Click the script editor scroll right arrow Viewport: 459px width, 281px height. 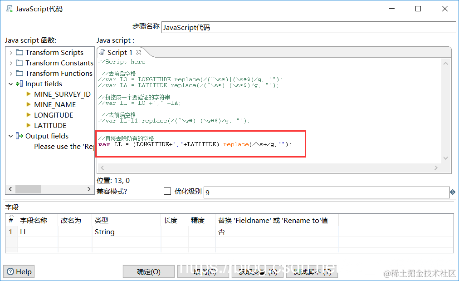pyautogui.click(x=436, y=168)
